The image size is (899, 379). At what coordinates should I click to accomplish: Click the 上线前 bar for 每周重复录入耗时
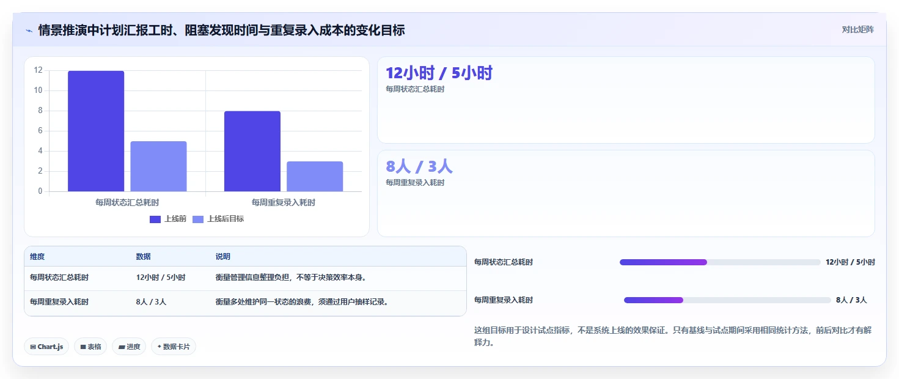click(252, 151)
